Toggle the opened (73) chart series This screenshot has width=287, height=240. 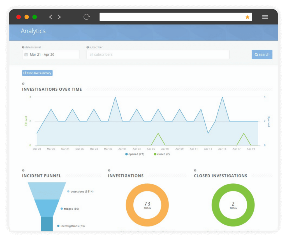pyautogui.click(x=135, y=154)
